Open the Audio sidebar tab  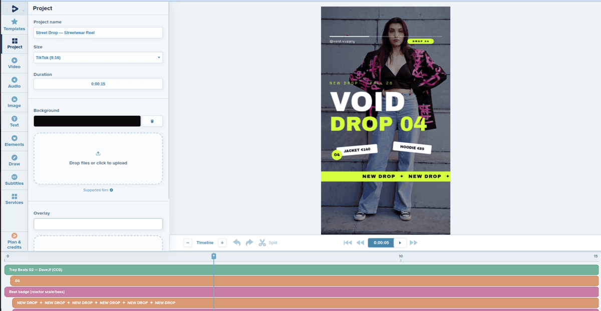pos(14,83)
